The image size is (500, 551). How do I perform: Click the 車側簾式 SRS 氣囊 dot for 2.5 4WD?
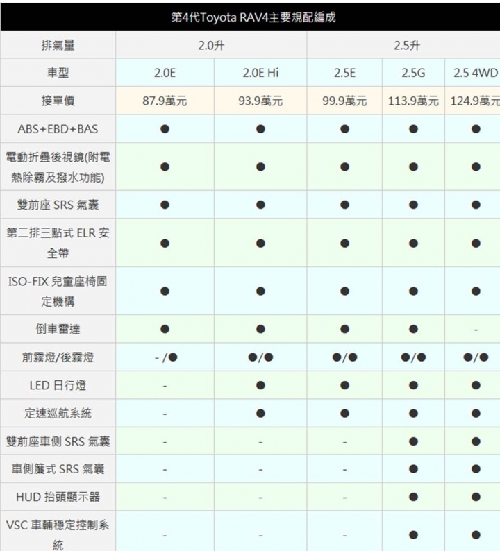click(x=476, y=469)
